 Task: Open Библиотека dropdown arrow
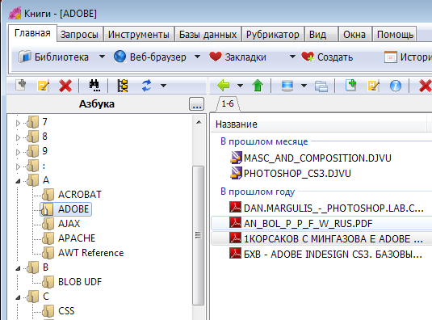pyautogui.click(x=102, y=57)
